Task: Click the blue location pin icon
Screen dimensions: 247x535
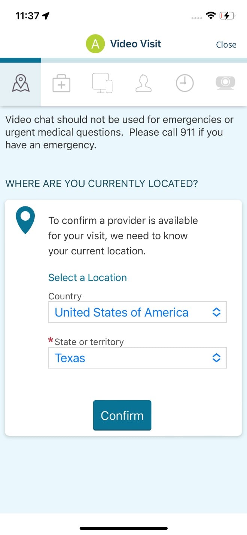Action: [x=25, y=220]
